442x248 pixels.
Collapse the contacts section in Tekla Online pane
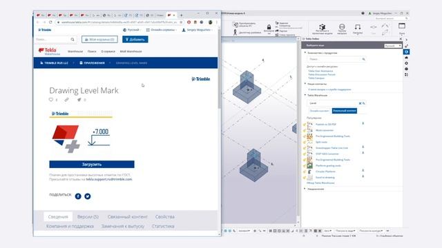pyautogui.click(x=305, y=84)
